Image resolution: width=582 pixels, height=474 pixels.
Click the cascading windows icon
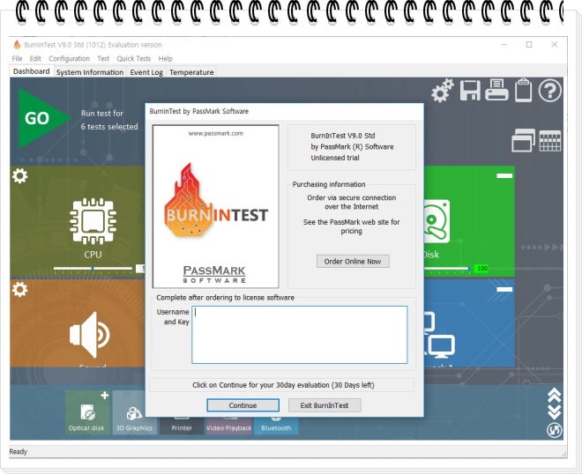tap(523, 140)
